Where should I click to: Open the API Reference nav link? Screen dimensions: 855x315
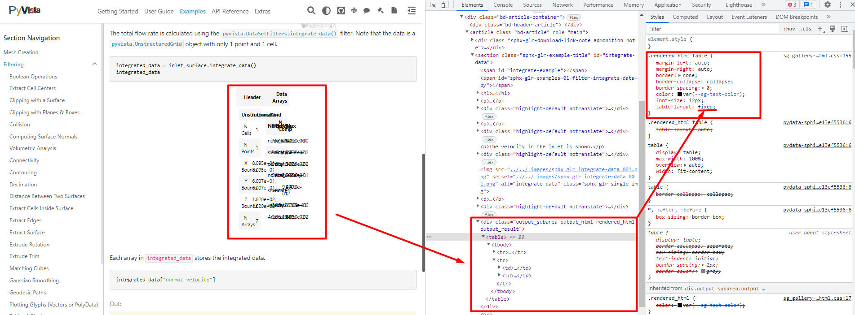(x=230, y=11)
